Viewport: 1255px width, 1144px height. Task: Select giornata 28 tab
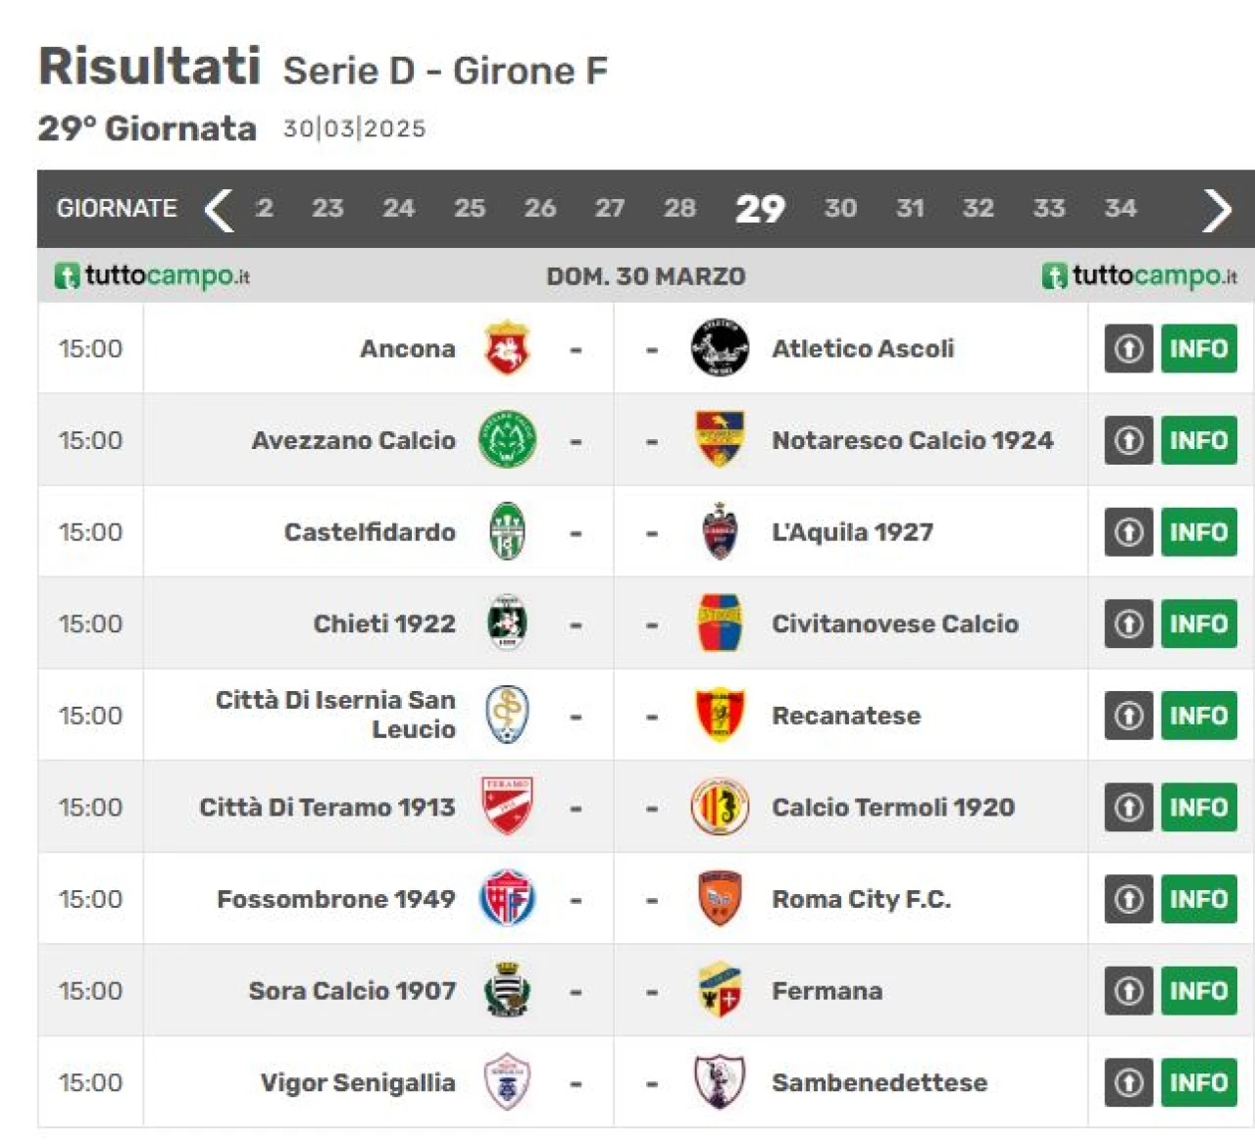pos(679,208)
